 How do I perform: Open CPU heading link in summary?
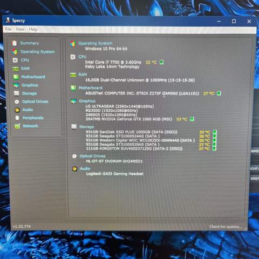coord(83,57)
